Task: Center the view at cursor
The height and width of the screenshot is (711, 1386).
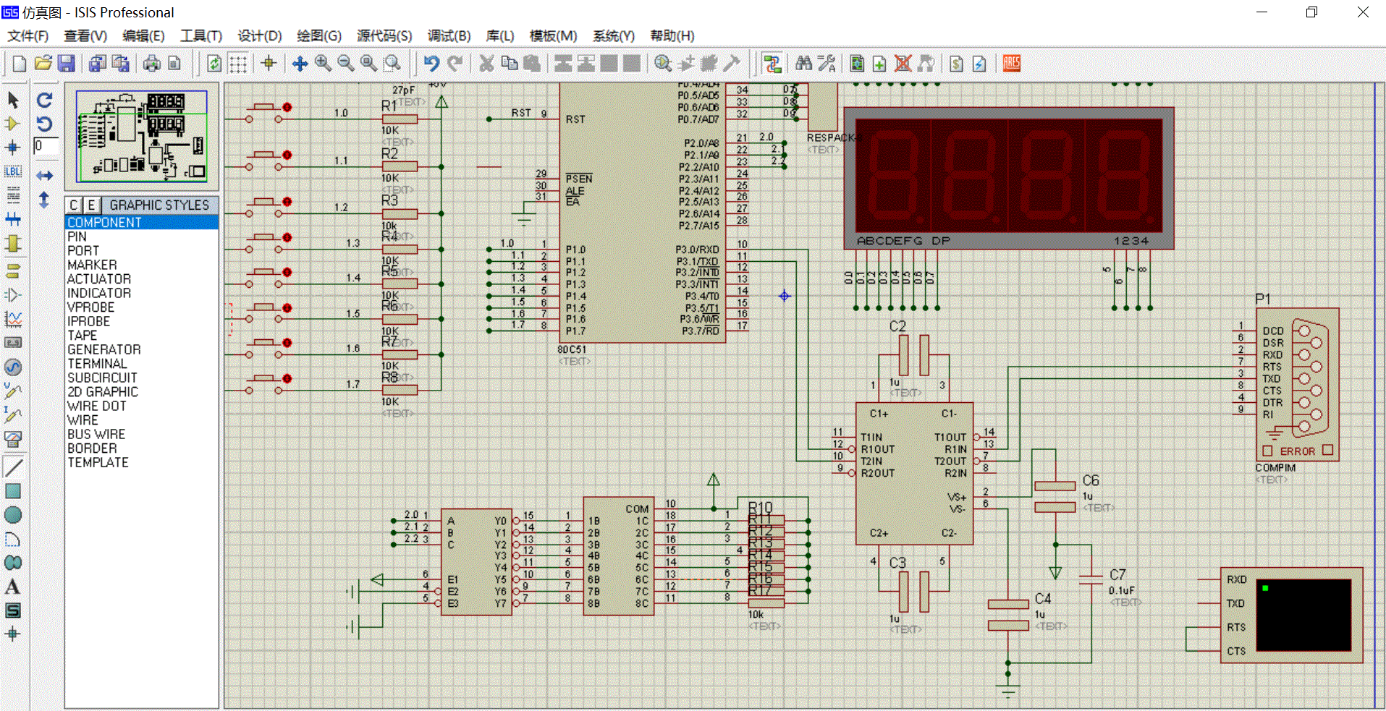Action: (300, 64)
